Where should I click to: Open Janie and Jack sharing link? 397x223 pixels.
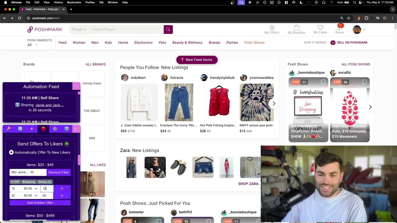coord(50,105)
